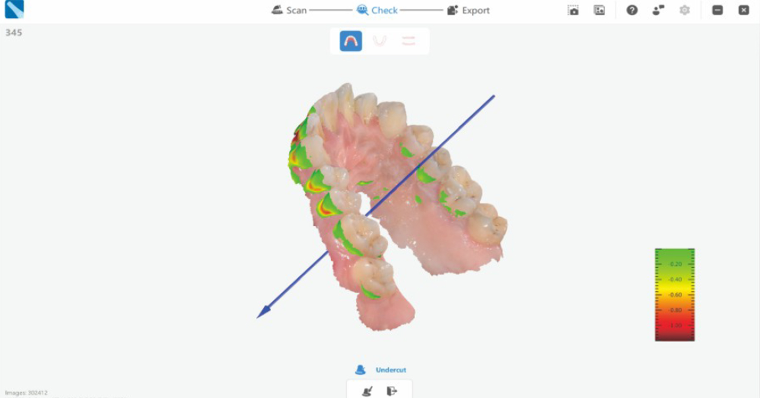Screen dimensions: 760x398
Task: Minimize the application window
Action: (717, 10)
